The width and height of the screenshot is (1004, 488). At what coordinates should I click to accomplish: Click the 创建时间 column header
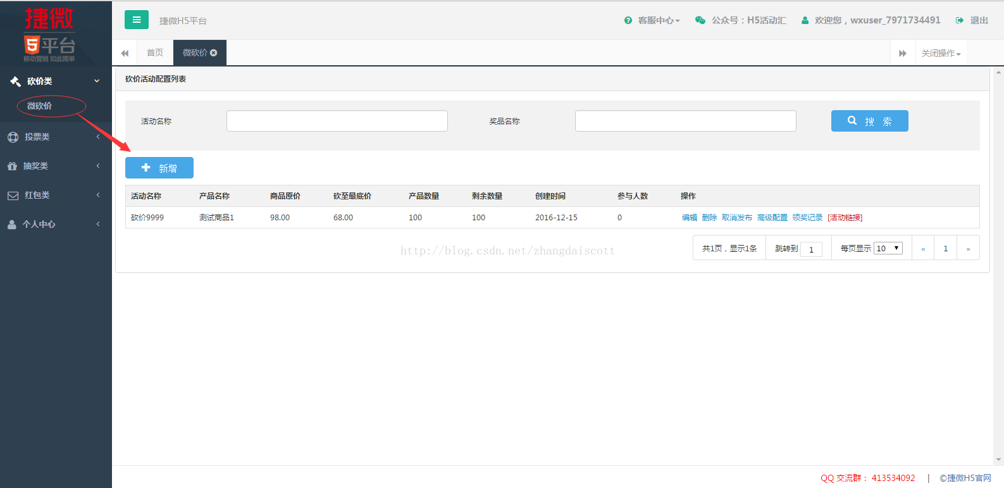click(x=550, y=196)
